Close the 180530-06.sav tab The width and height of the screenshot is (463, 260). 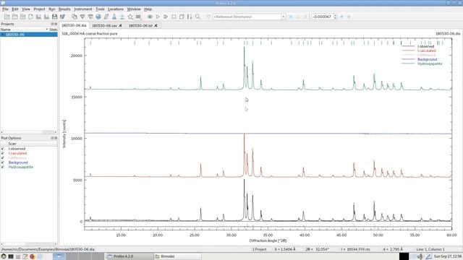coord(120,26)
